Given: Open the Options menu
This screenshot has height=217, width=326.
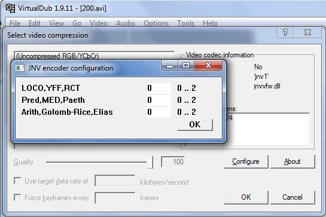Looking at the screenshot, I should tap(156, 23).
